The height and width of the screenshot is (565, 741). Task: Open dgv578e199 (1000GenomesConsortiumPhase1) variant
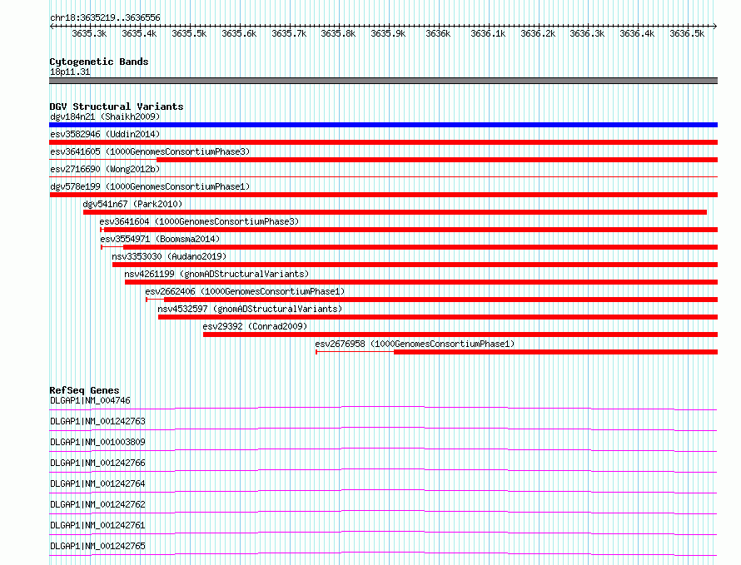tap(150, 186)
